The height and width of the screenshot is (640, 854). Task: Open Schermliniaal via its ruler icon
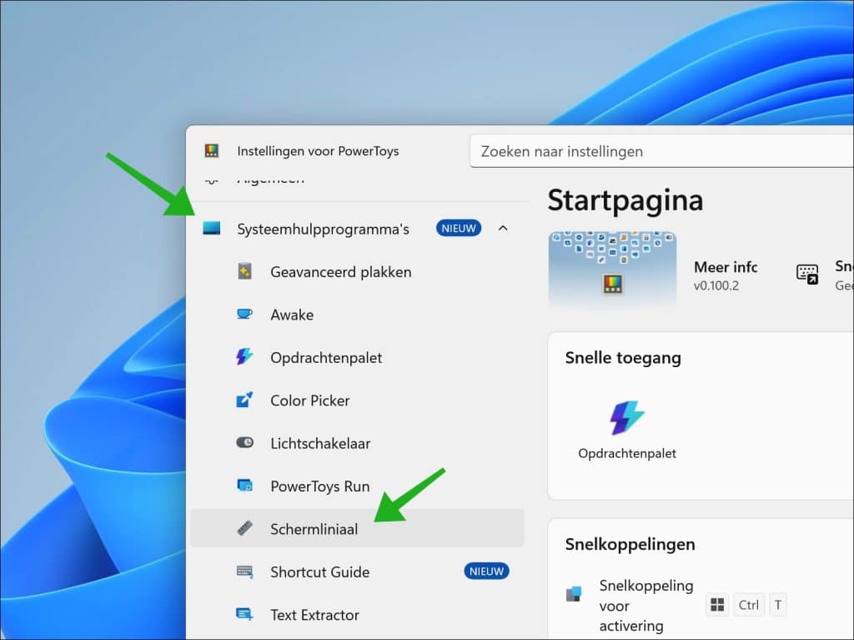(x=244, y=528)
